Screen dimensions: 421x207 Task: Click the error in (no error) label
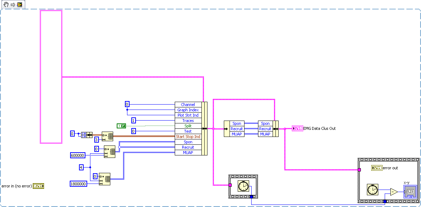coord(17,186)
